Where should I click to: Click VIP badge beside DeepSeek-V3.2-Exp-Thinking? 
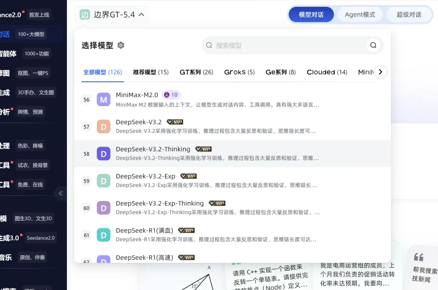click(x=217, y=203)
